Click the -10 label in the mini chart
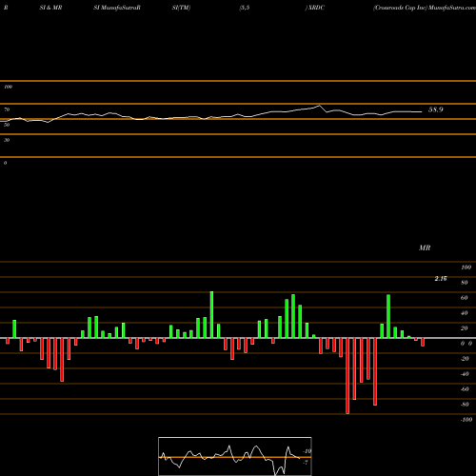Image resolution: width=476 pixels, height=476 pixels. coord(307,451)
